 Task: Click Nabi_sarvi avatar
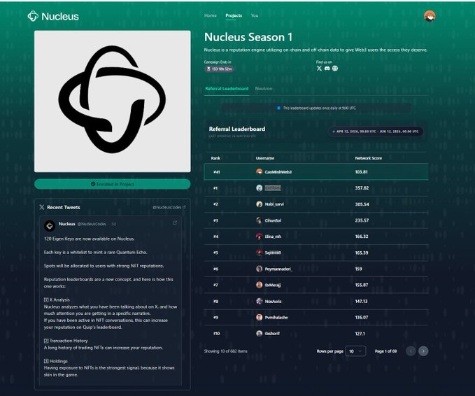259,204
